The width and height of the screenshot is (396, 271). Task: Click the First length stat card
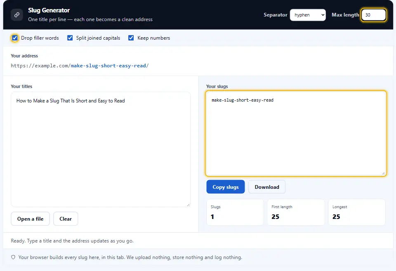tap(296, 212)
